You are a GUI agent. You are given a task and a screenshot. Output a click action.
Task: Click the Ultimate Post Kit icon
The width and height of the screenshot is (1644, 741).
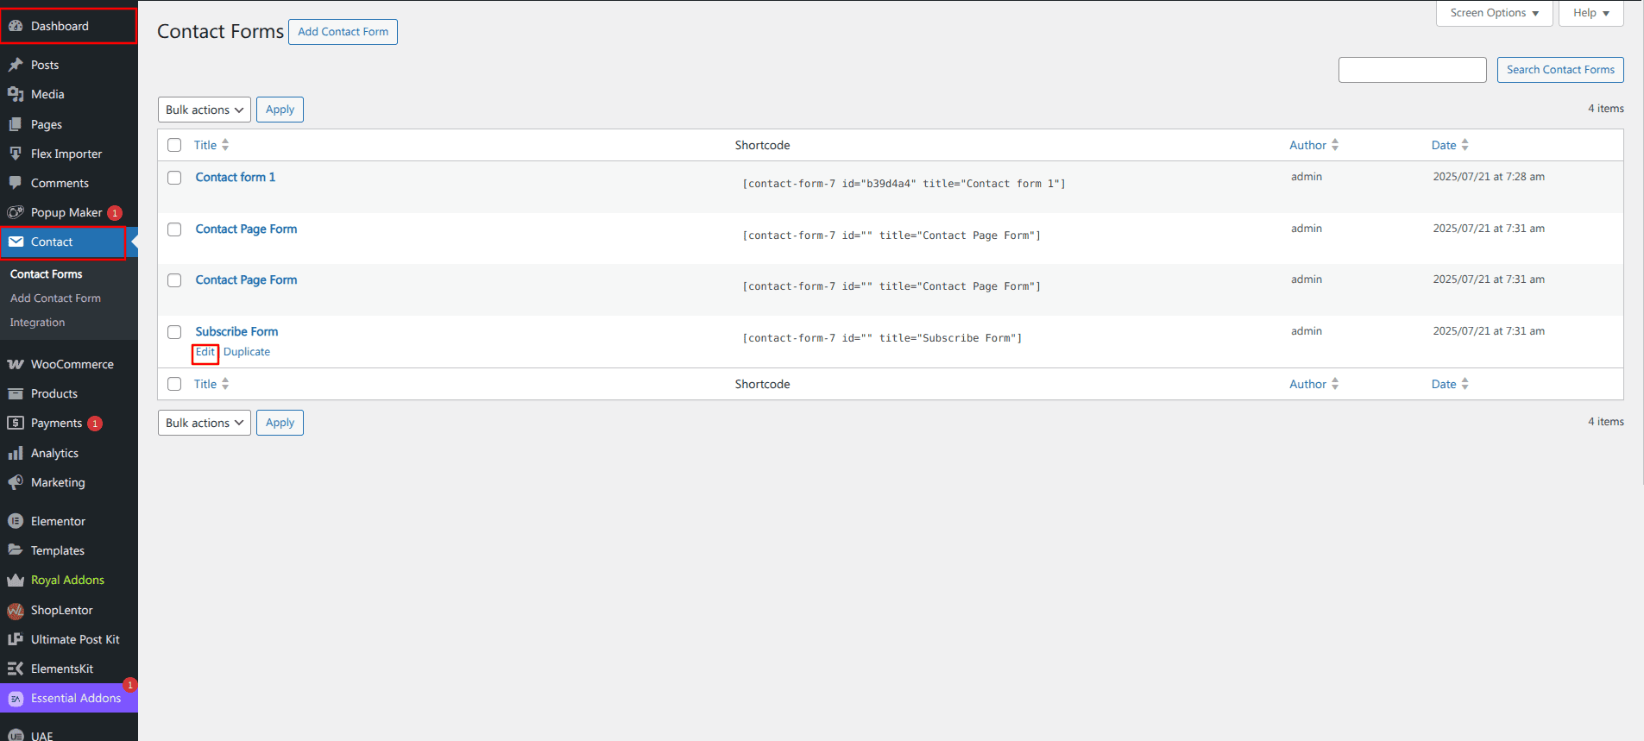click(x=16, y=639)
